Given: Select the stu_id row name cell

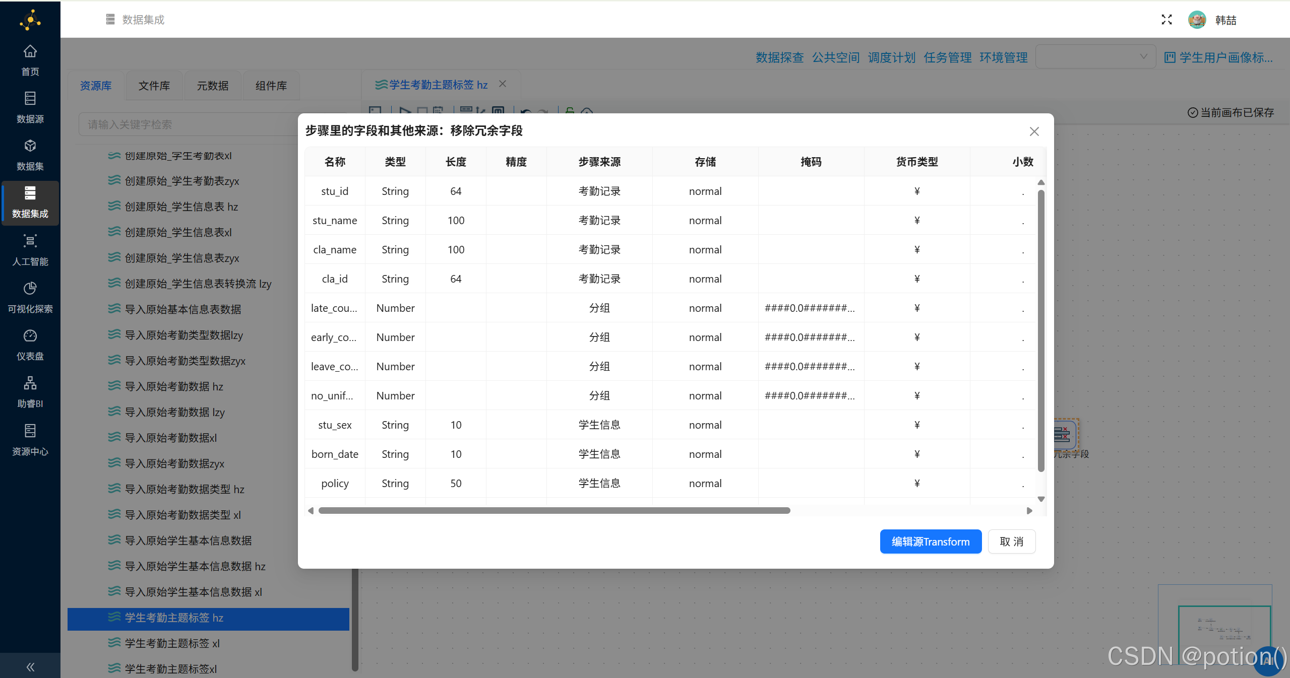Looking at the screenshot, I should click(x=335, y=191).
